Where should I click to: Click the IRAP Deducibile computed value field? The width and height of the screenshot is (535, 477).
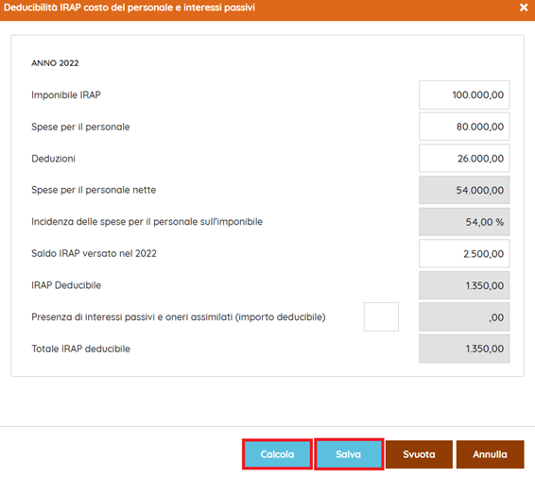pyautogui.click(x=464, y=285)
